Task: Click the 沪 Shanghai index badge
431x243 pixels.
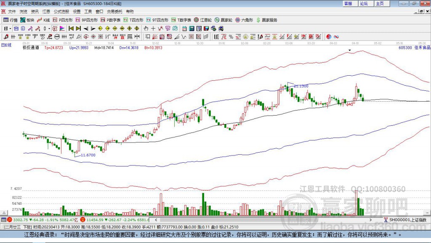Action: pos(10,219)
